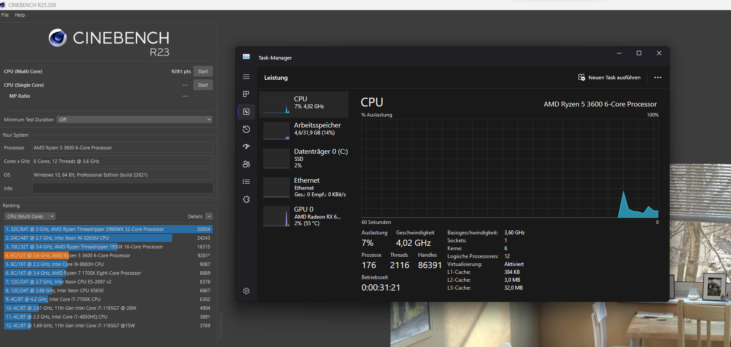The width and height of the screenshot is (731, 347).
Task: Open Users icon in Task Manager sidebar
Action: [246, 164]
